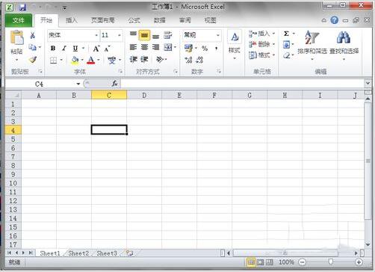Viewport: 375px width, 272px height.
Task: Toggle Bold formatting
Action: coord(53,49)
